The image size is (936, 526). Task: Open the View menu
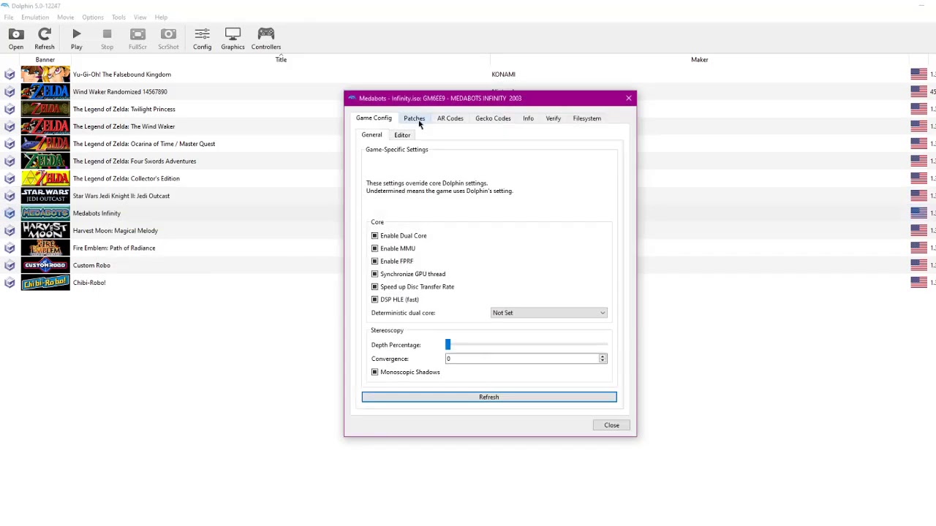[140, 18]
